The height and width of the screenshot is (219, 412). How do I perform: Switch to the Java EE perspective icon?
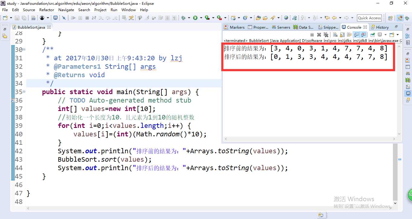(400, 18)
